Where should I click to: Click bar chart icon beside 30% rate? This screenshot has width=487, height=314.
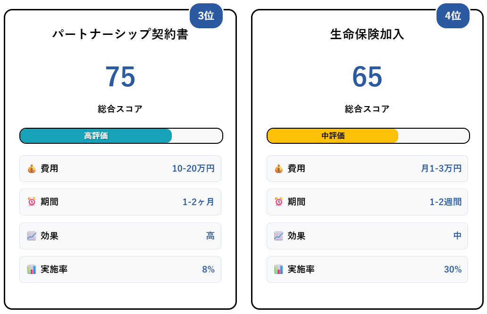pos(278,269)
